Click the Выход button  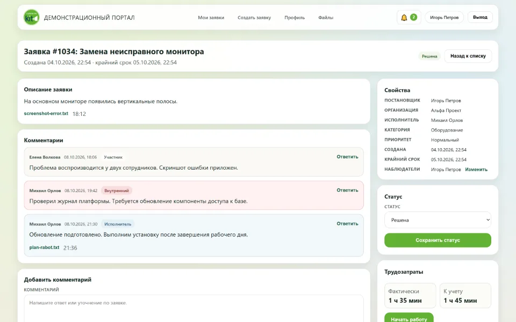[480, 17]
